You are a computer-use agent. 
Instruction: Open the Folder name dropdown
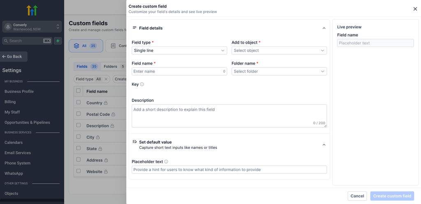tap(279, 72)
